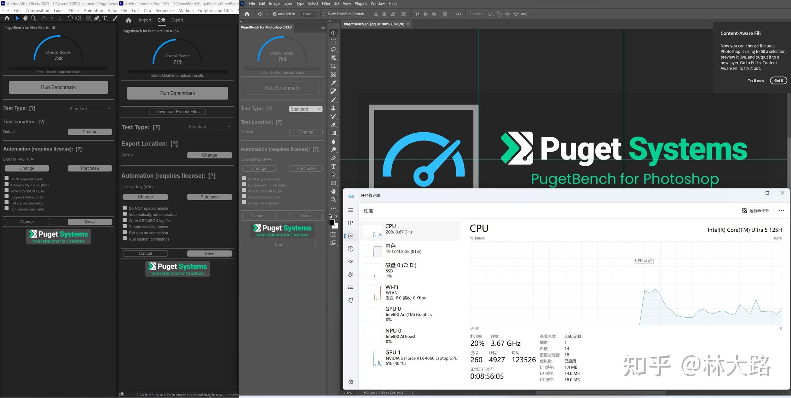Screen dimensions: 791x398
Task: Click align top edges icon in options bar
Action: point(417,14)
